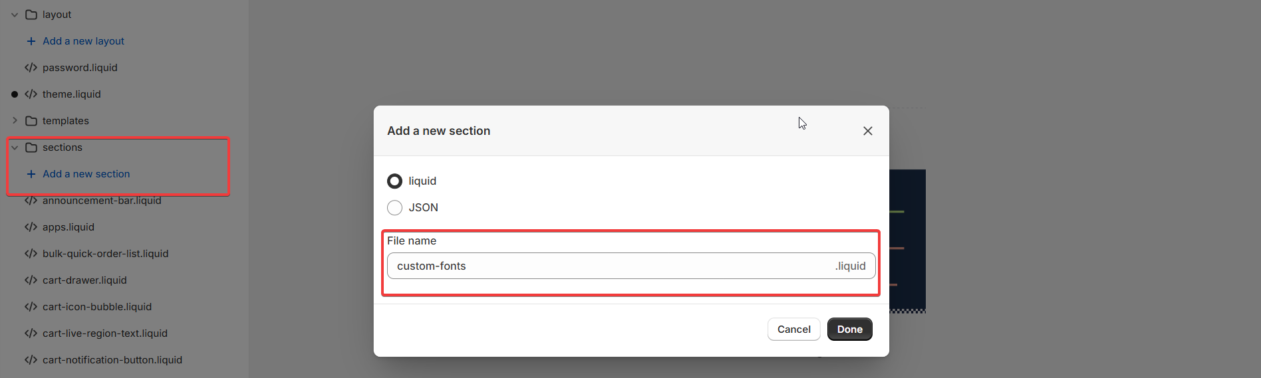
Task: Collapse the sections folder chevron
Action: [15, 147]
